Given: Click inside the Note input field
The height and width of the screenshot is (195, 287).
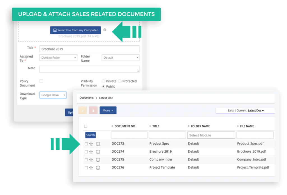Looking at the screenshot, I should pyautogui.click(x=89, y=69).
